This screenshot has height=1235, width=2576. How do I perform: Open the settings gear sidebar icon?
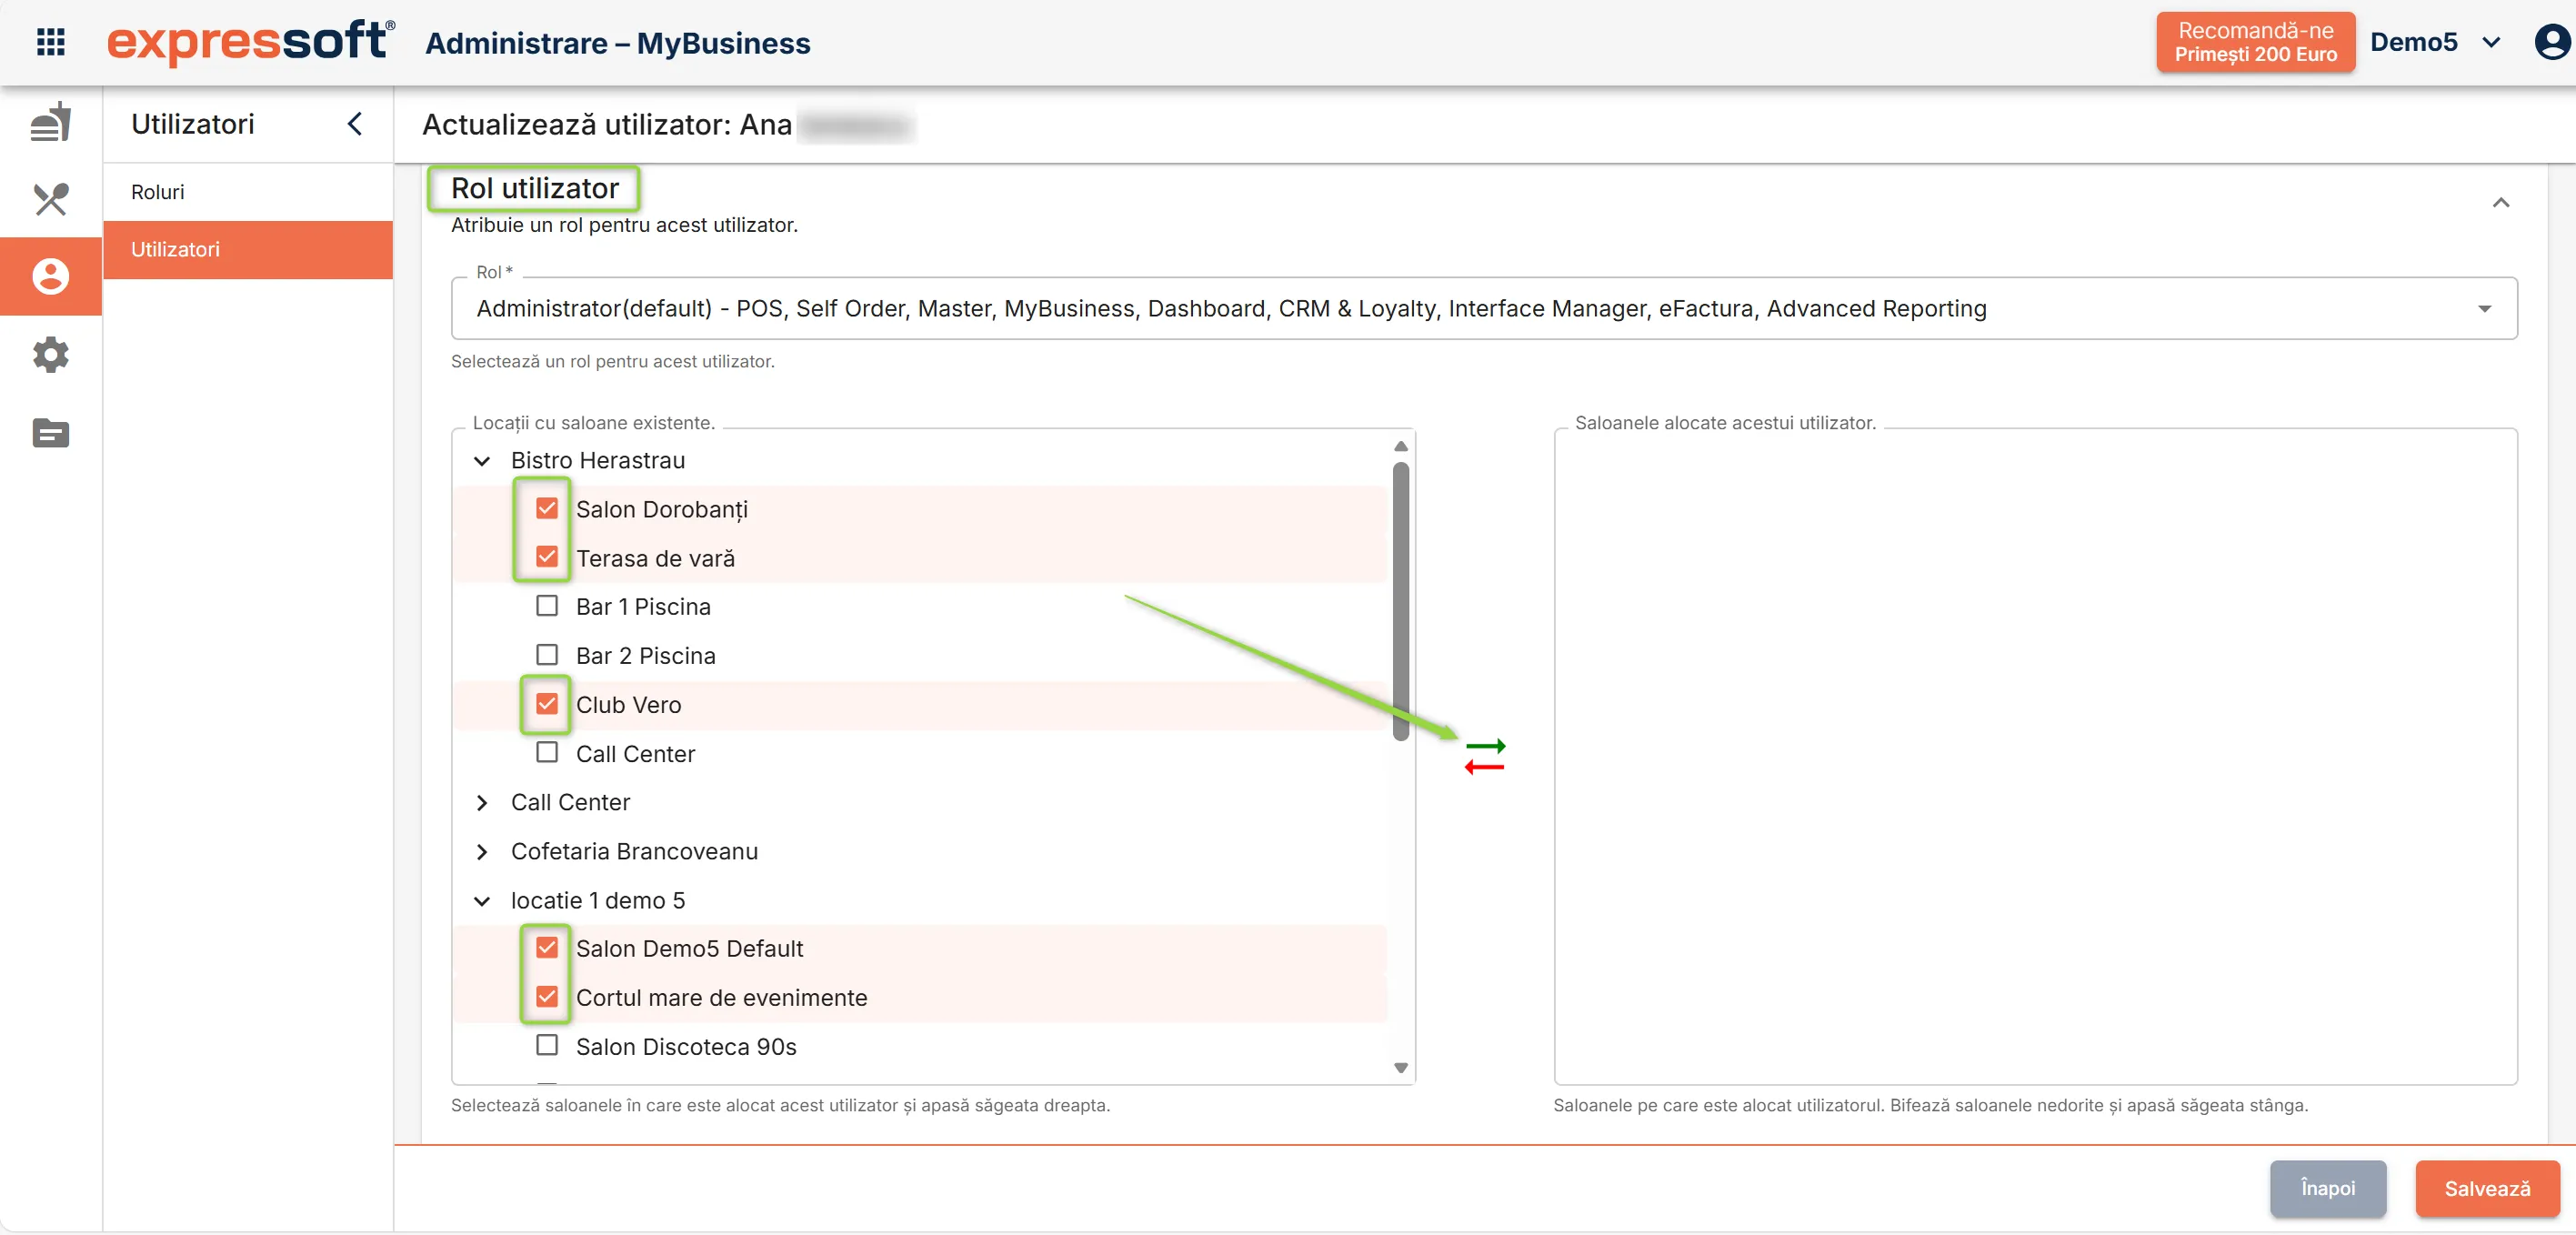pyautogui.click(x=51, y=354)
